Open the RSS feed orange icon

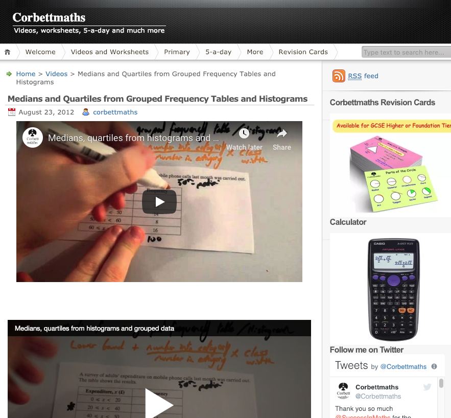pos(339,76)
